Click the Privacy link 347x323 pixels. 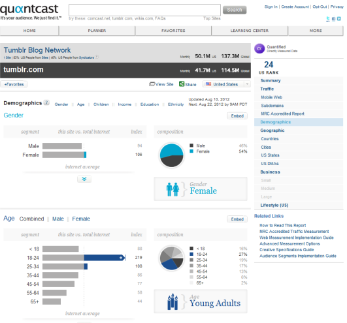coord(337,7)
